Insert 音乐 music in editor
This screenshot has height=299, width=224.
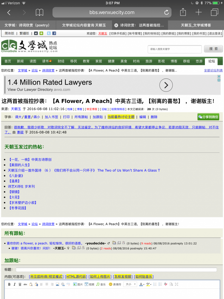pyautogui.click(x=101, y=284)
